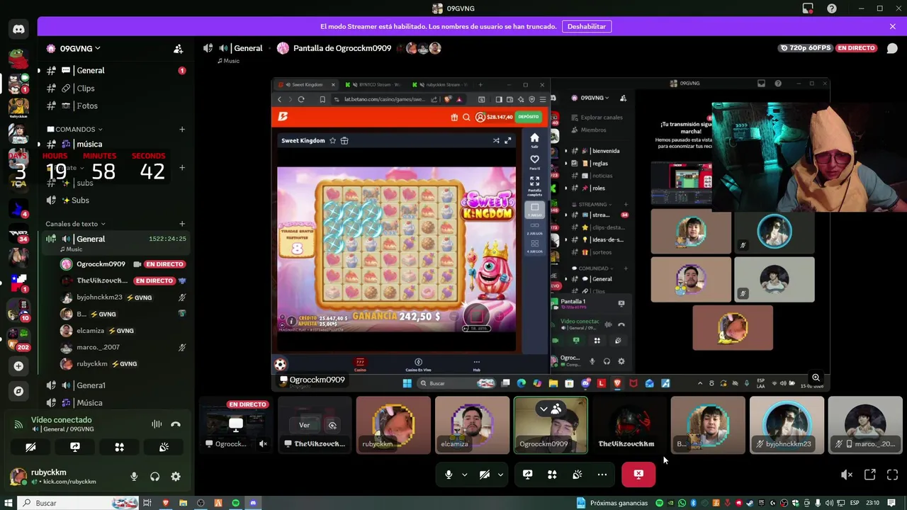Viewport: 907px width, 510px height.
Task: Open File Explorer from Windows taskbar
Action: (x=183, y=503)
